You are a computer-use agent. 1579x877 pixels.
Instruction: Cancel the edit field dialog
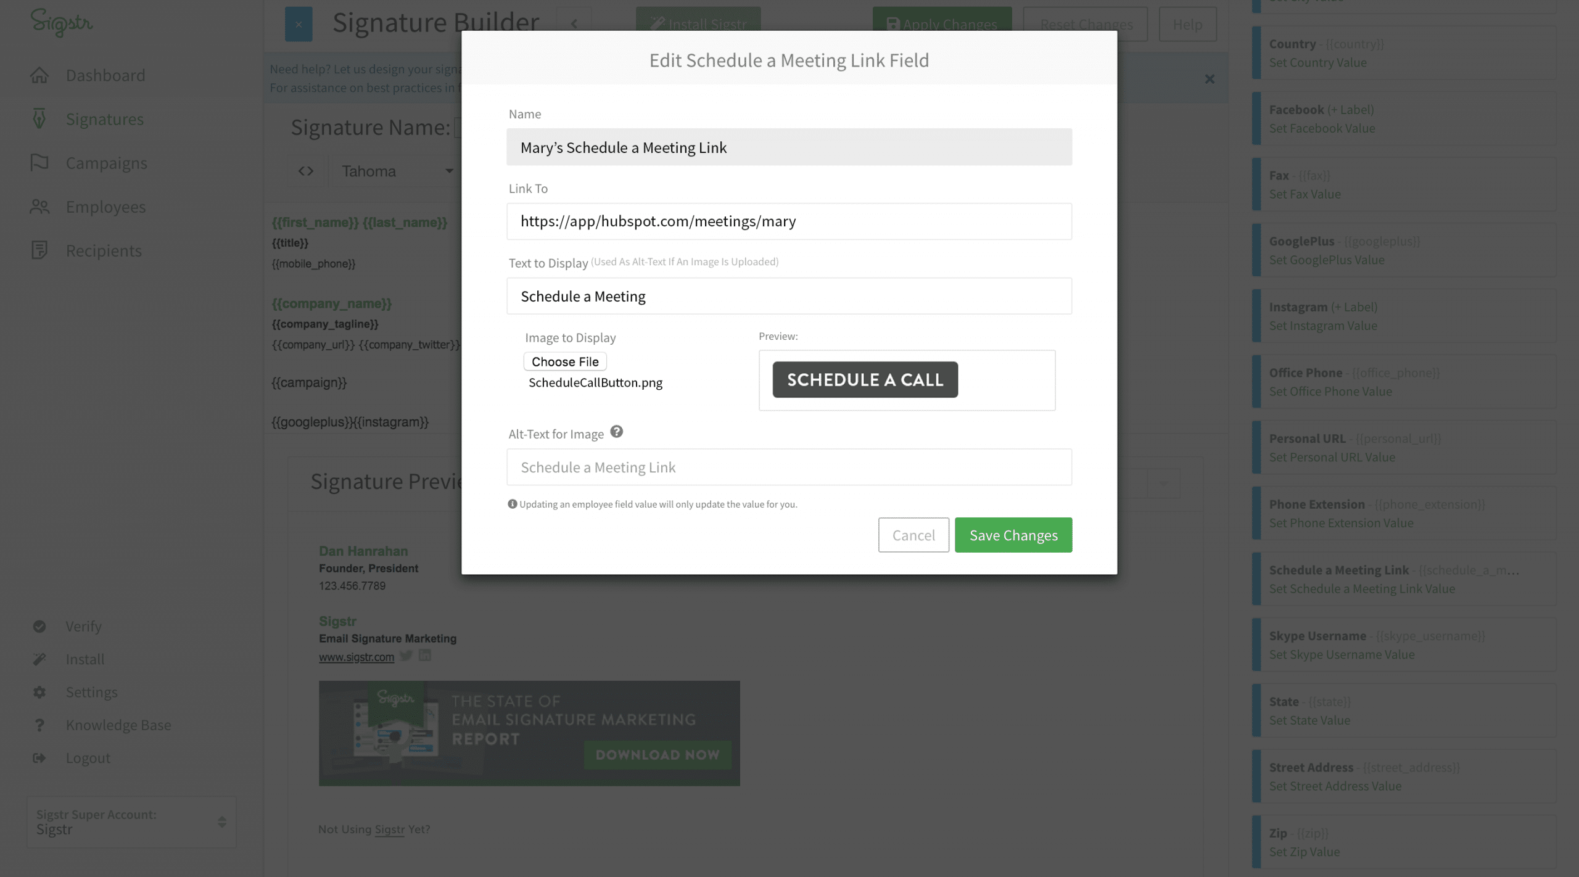913,535
